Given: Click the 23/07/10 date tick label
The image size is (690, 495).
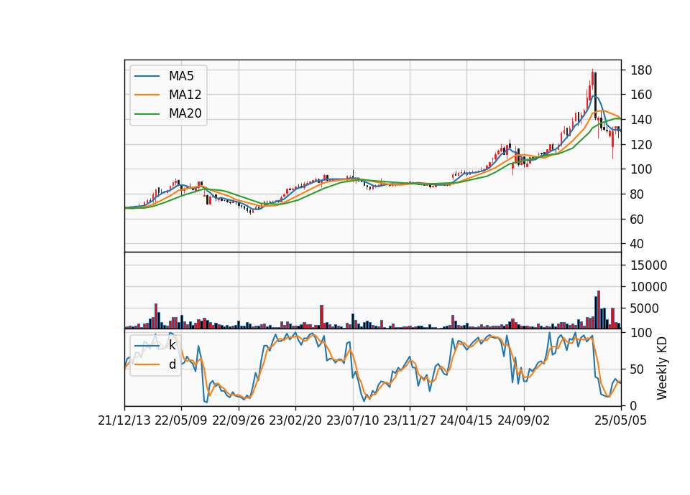Looking at the screenshot, I should 352,420.
